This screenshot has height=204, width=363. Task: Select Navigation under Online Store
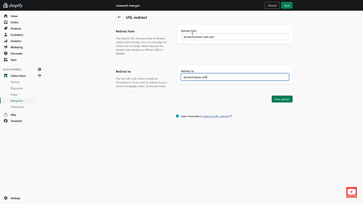[x=17, y=101]
